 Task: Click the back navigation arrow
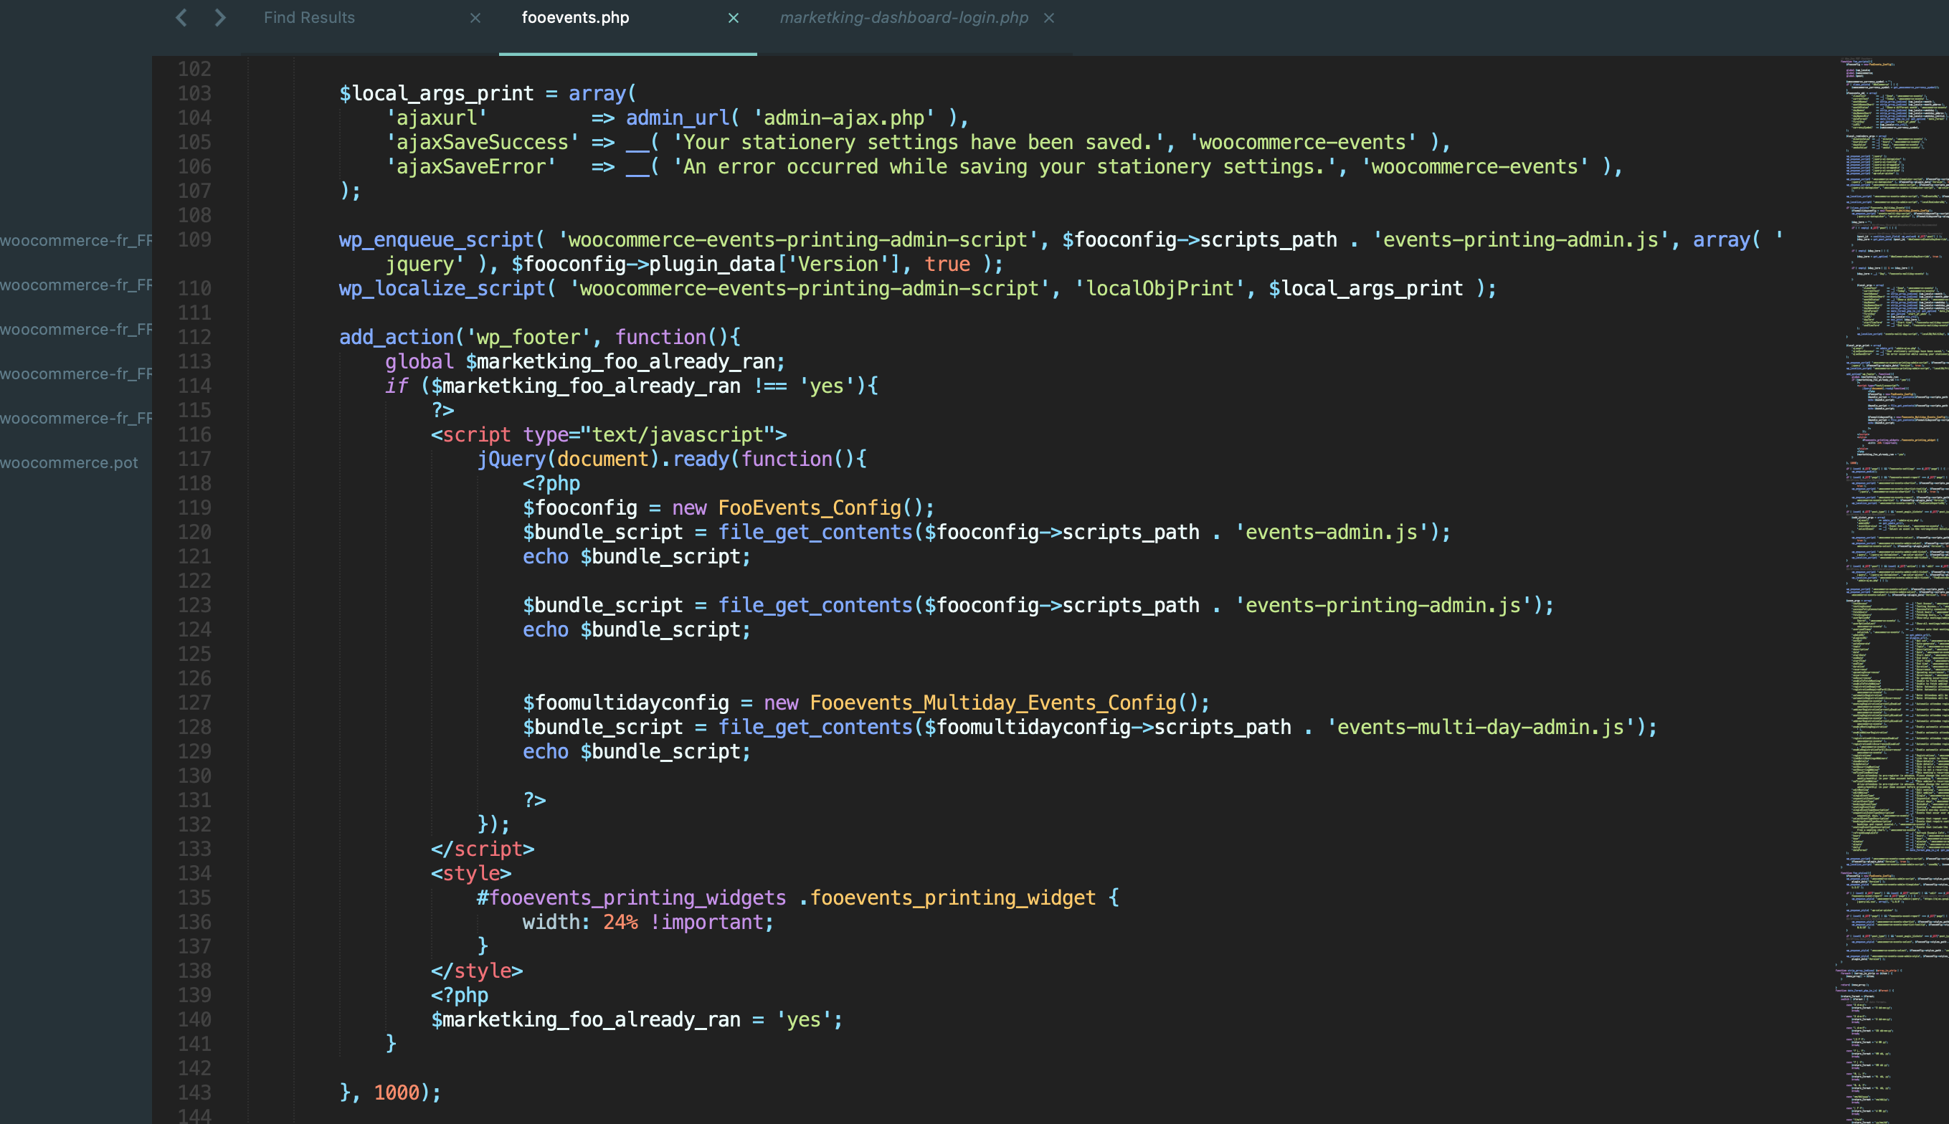tap(181, 18)
